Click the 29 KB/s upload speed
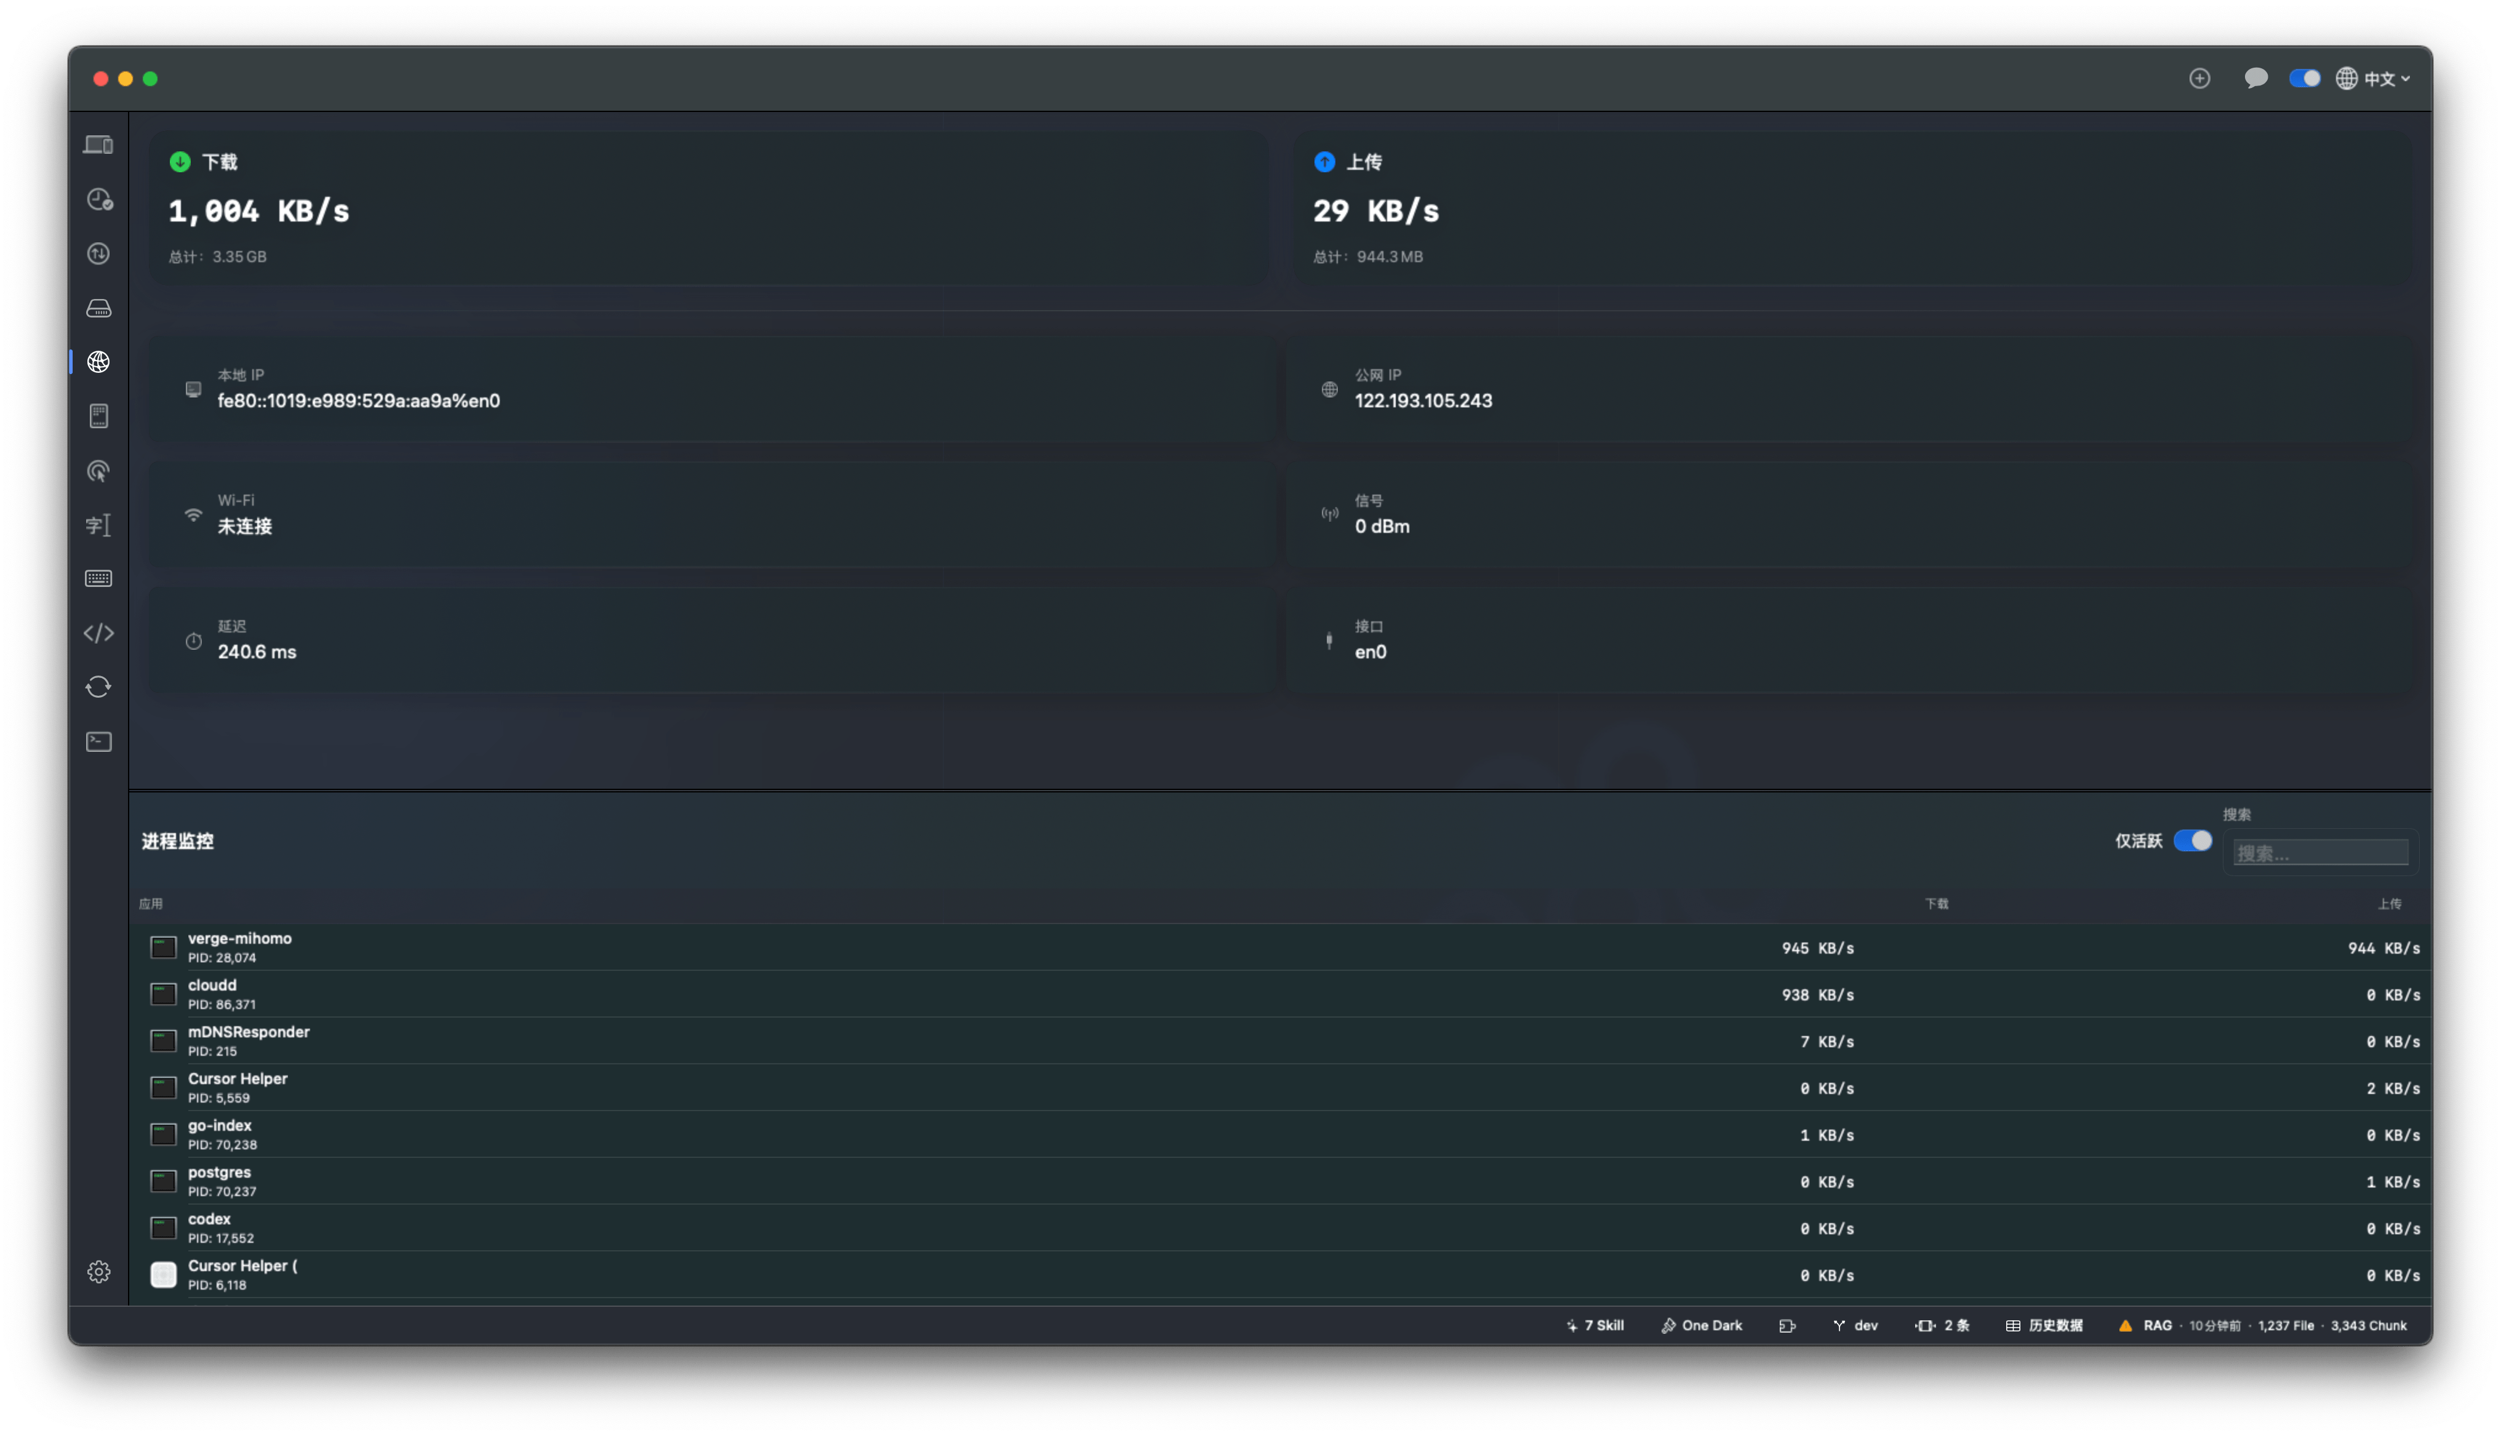2501x1436 pixels. pyautogui.click(x=1376, y=211)
